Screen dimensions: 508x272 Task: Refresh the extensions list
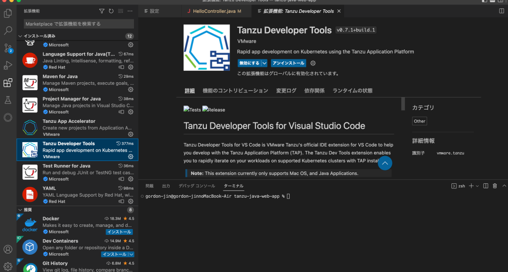pyautogui.click(x=111, y=11)
